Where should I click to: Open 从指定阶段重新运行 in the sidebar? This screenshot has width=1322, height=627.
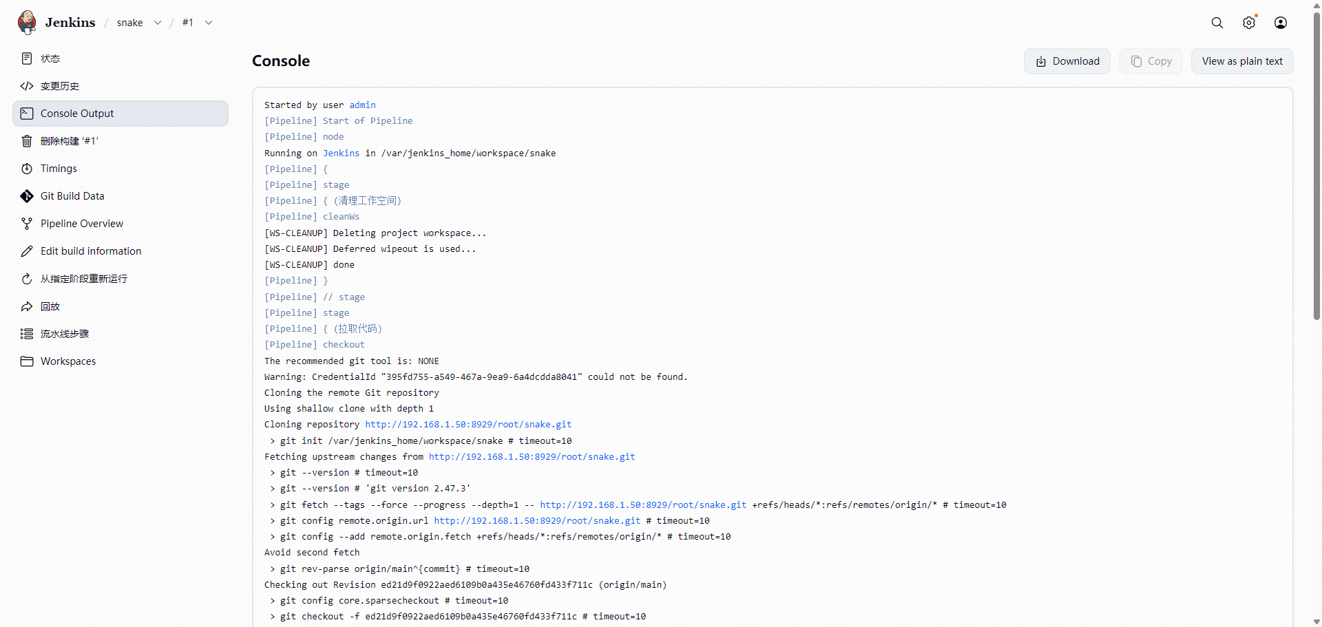click(x=120, y=279)
